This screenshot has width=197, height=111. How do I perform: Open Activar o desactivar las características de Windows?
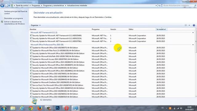(14, 23)
